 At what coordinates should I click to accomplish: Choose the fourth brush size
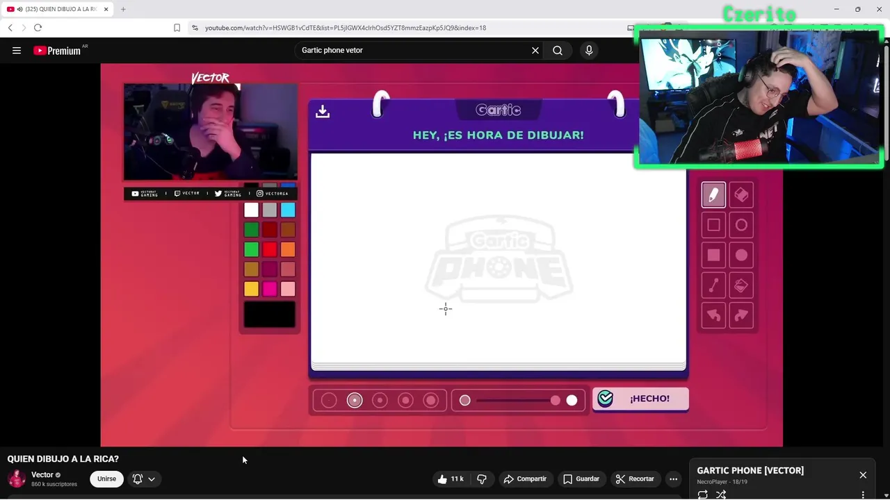(405, 400)
